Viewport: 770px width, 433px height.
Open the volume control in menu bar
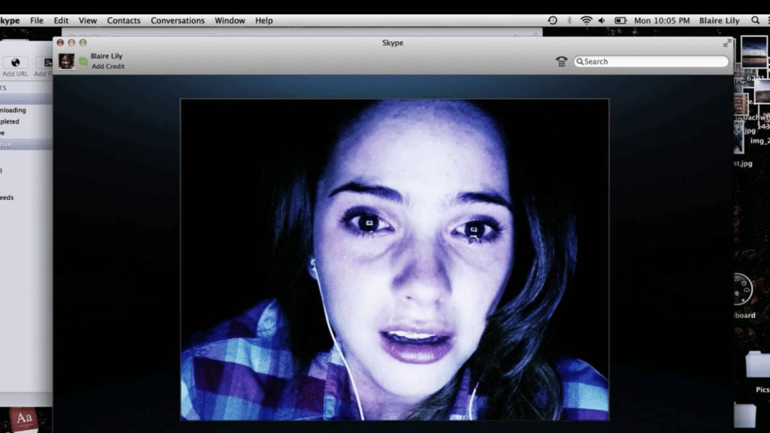tap(603, 20)
